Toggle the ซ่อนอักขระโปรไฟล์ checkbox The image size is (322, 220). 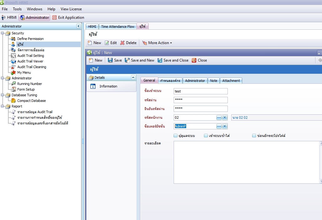coord(254,136)
